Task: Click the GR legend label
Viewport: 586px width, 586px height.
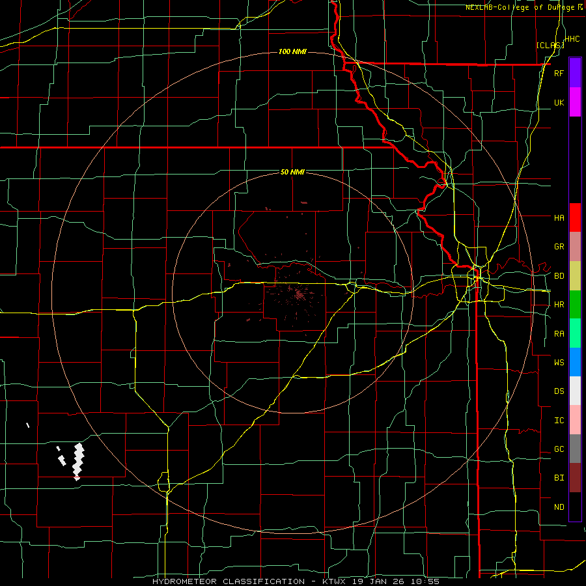Action: point(559,247)
